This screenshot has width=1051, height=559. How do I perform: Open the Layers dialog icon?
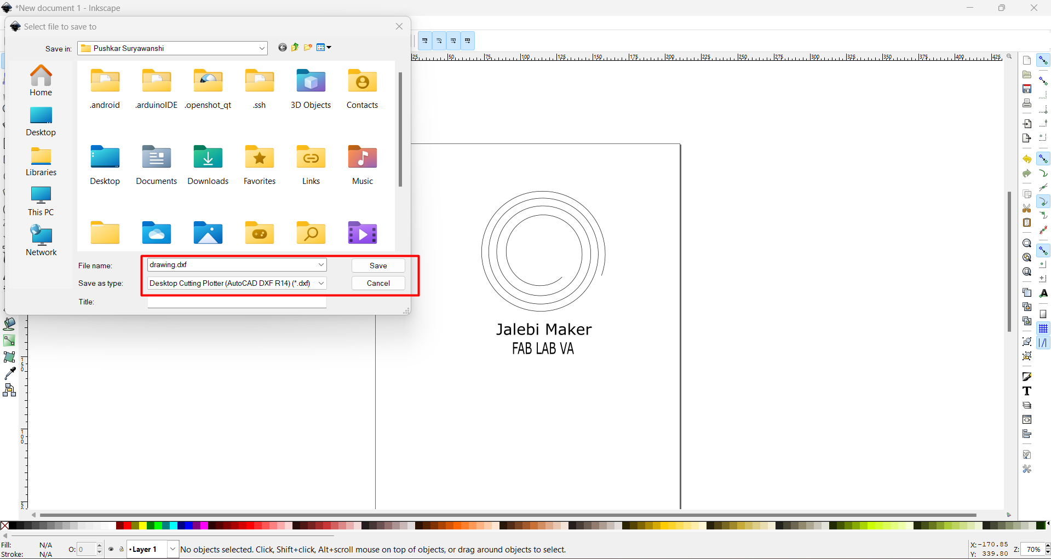pyautogui.click(x=1027, y=405)
